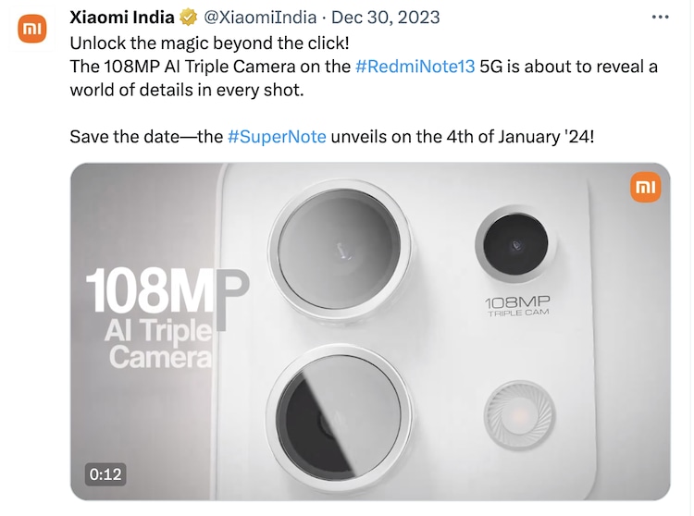This screenshot has width=694, height=516.
Task: Open the Dec 30, 2023 timestamp link
Action: tap(387, 18)
